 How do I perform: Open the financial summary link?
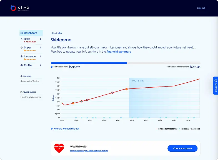[x=119, y=52]
